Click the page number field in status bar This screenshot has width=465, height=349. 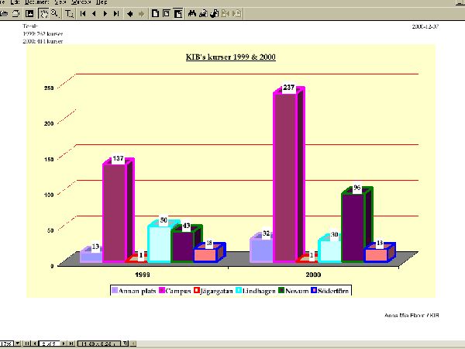(47, 343)
